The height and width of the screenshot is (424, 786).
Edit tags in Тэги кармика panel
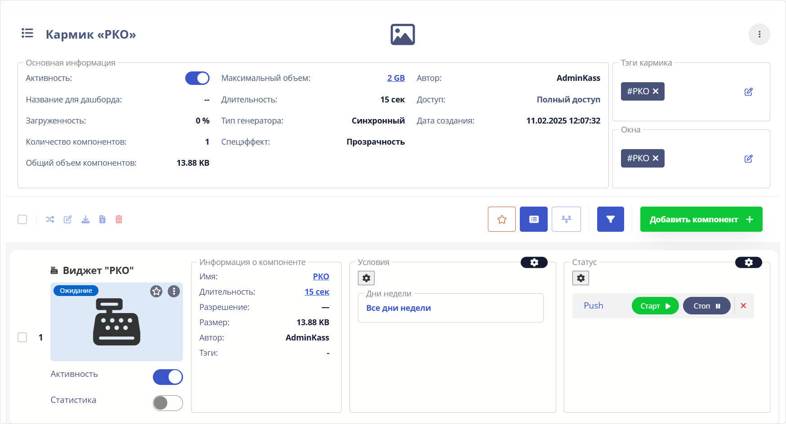(x=748, y=92)
